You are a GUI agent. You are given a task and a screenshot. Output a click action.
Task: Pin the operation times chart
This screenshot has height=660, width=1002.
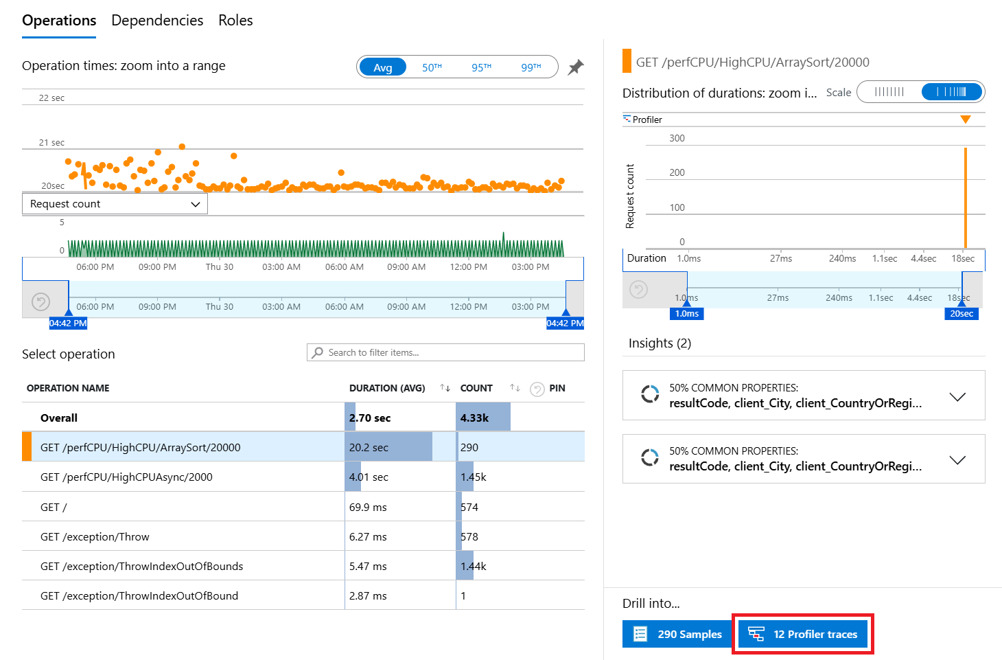[576, 67]
